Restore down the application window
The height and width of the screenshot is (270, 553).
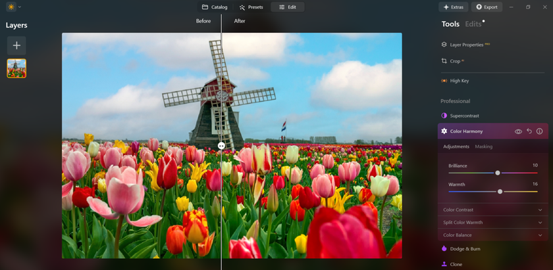coord(528,7)
